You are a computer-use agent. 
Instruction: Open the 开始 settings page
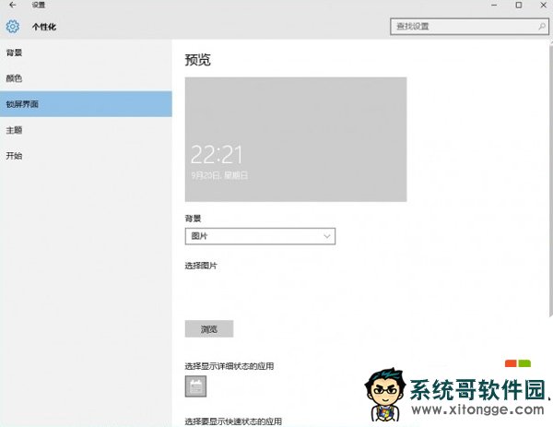(x=86, y=156)
